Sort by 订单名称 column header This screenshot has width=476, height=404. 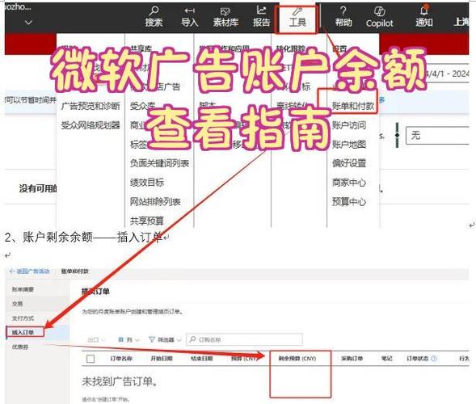point(121,359)
